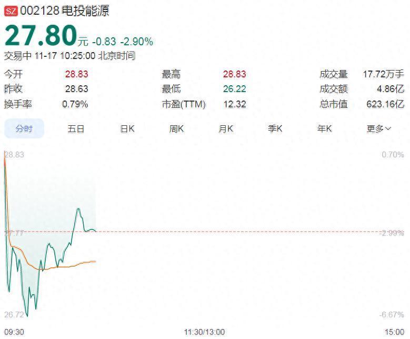Click the -2.90% change percentage
The height and width of the screenshot is (339, 410).
pyautogui.click(x=137, y=42)
